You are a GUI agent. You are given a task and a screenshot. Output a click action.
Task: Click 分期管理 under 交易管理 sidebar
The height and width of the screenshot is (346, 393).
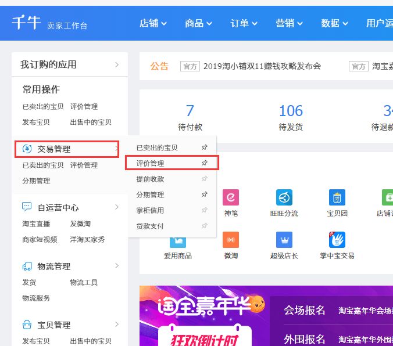point(36,181)
